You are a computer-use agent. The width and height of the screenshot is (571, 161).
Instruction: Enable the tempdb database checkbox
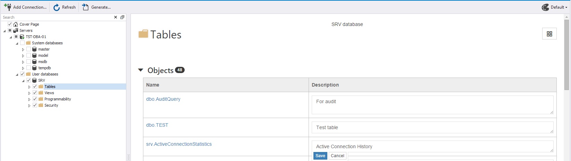28,68
